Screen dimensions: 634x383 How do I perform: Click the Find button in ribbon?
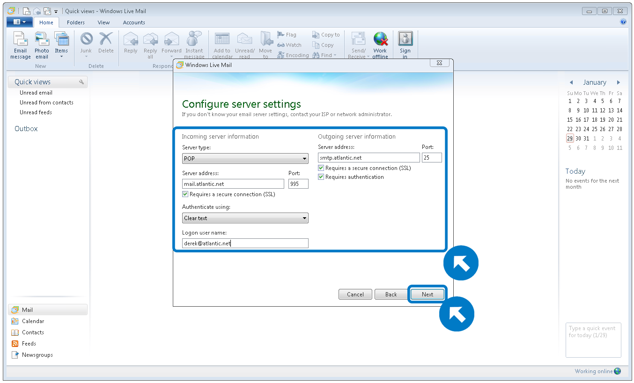pos(324,55)
